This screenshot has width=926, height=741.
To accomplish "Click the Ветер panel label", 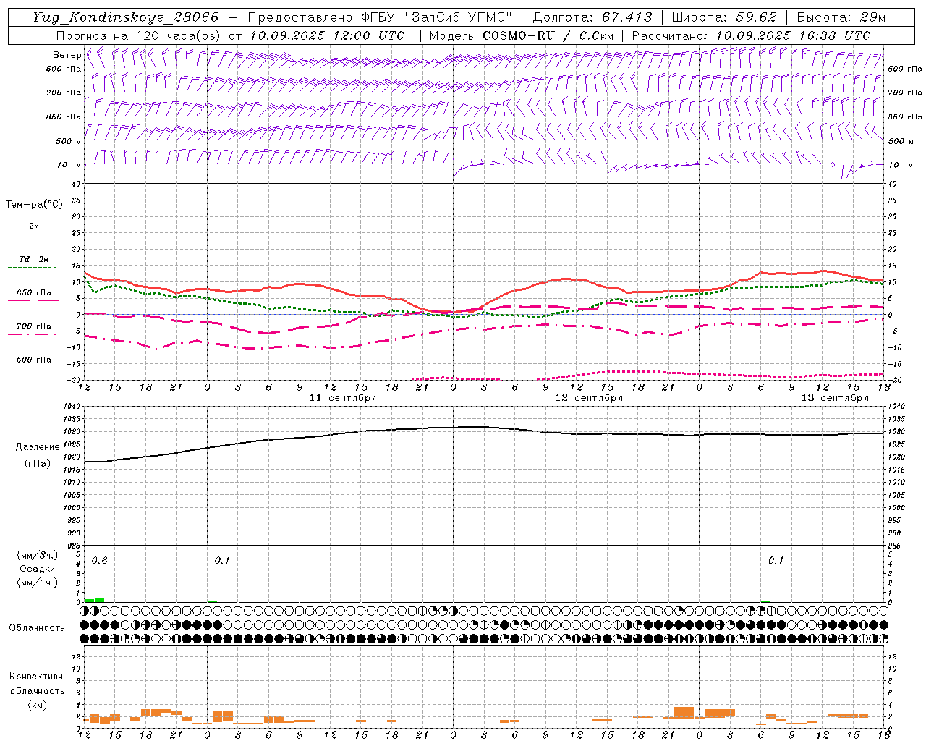I will (x=67, y=55).
